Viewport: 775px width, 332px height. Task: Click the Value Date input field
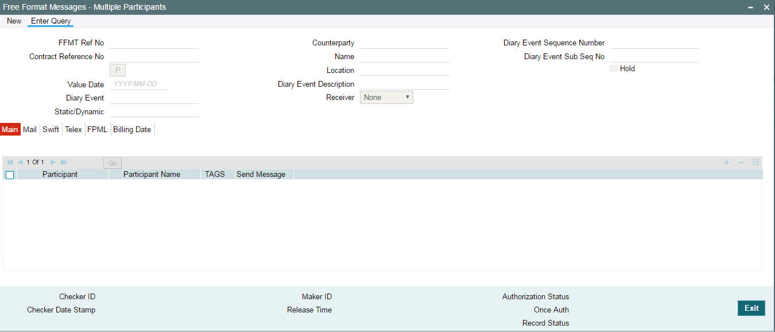(138, 84)
